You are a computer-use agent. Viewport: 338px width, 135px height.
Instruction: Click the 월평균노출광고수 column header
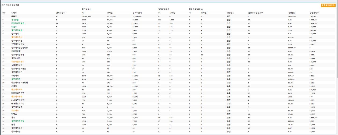(255, 13)
